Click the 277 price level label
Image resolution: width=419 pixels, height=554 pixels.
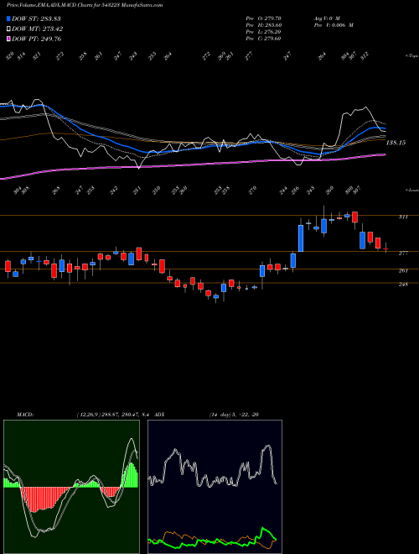(x=403, y=253)
